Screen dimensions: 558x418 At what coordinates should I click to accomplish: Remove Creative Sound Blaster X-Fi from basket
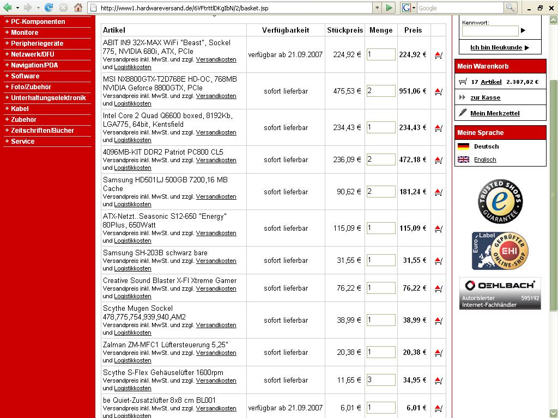[x=439, y=288]
